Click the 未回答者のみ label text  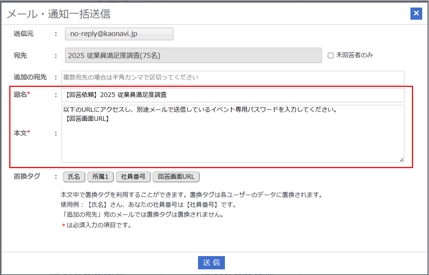point(354,55)
